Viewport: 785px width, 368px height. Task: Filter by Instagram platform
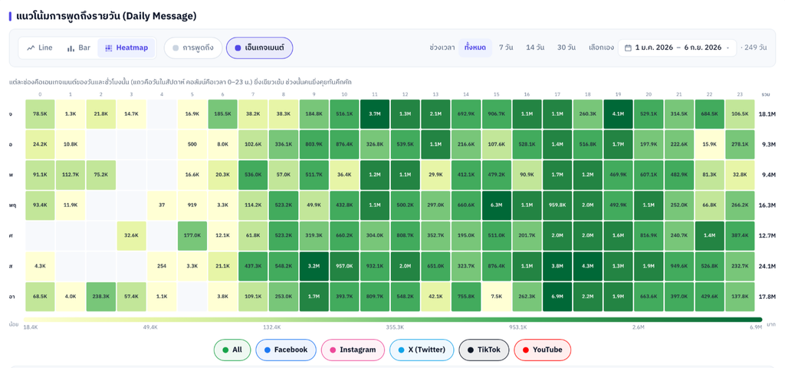click(x=353, y=350)
